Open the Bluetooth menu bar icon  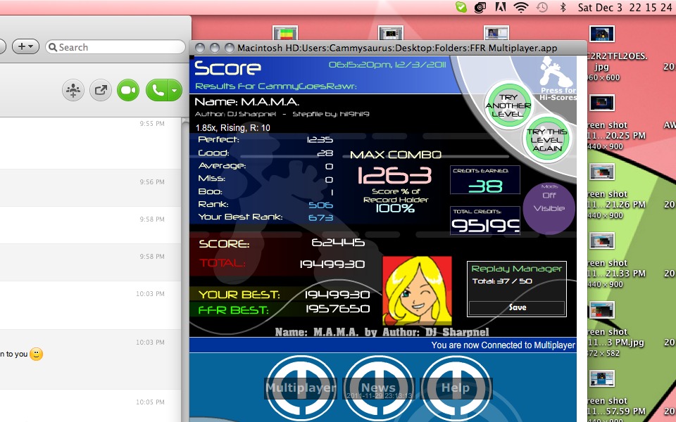[563, 7]
